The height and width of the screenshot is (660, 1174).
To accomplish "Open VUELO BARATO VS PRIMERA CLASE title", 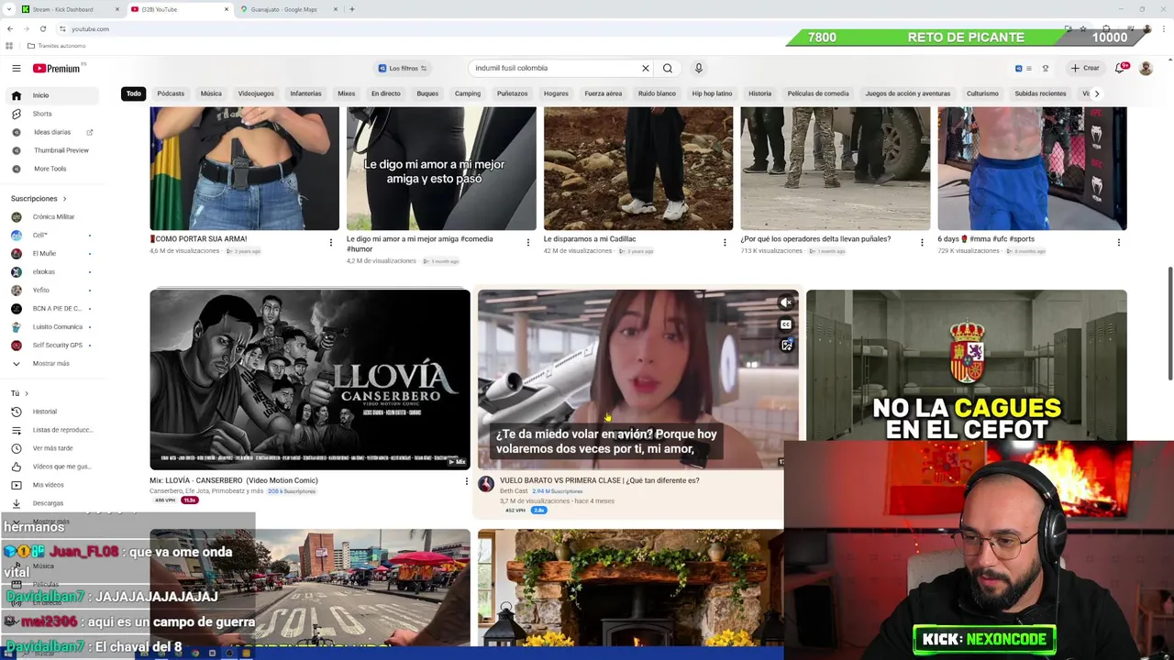I will (x=599, y=480).
